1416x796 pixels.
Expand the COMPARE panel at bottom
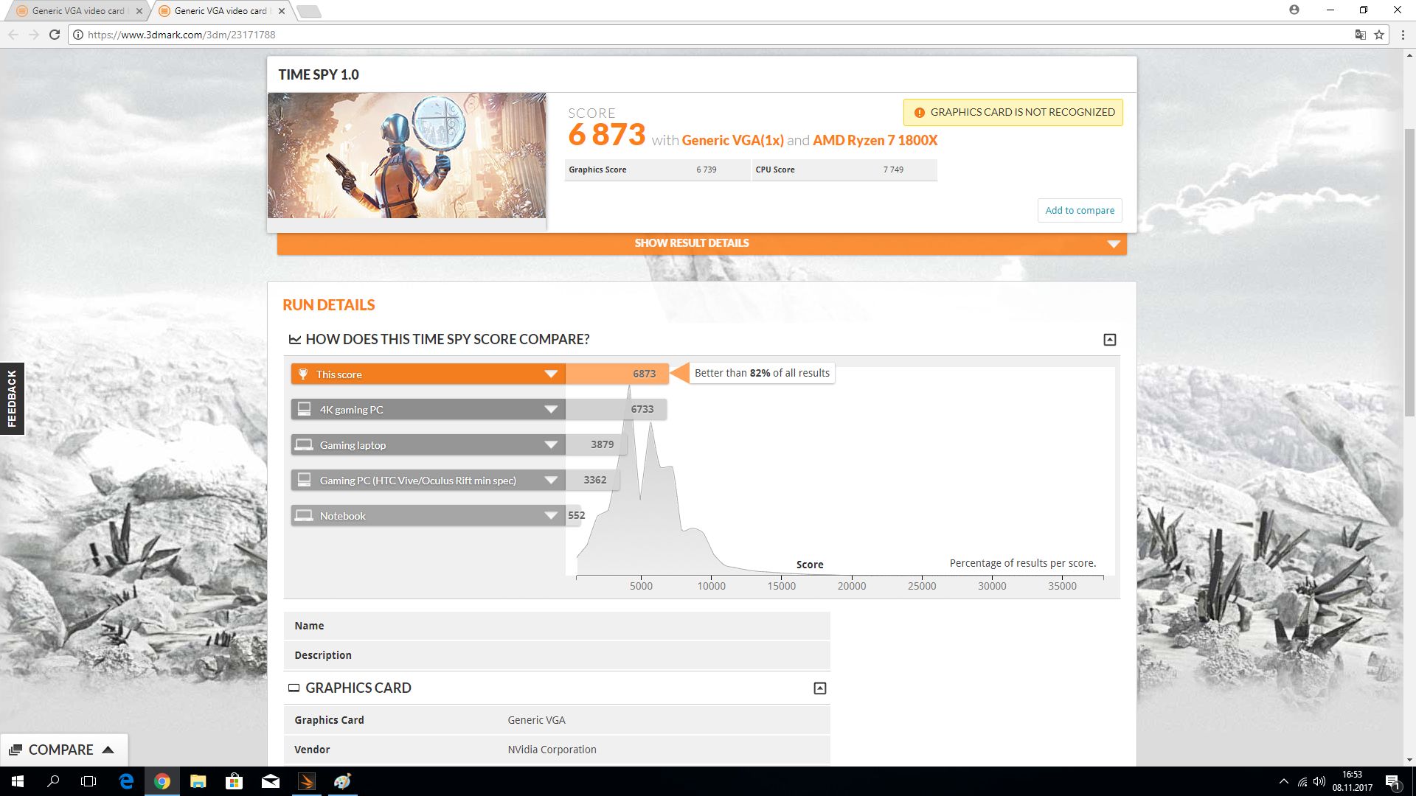(63, 750)
